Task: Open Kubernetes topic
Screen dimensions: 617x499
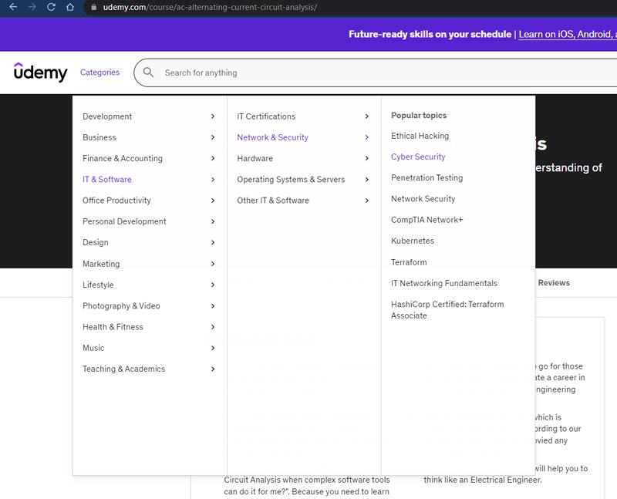Action: pyautogui.click(x=413, y=241)
